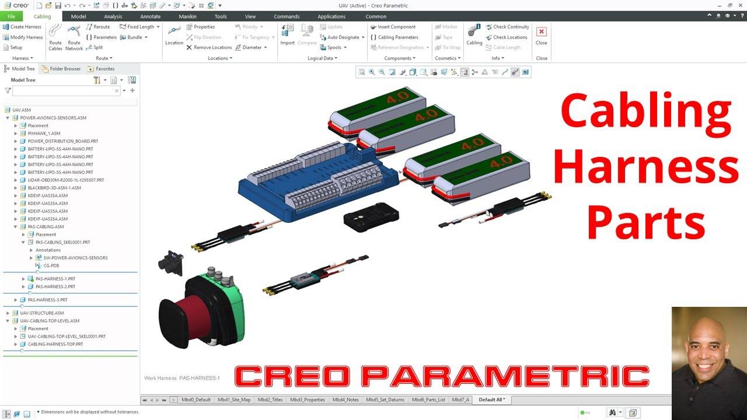747x420 pixels.
Task: Expand the Locations group menu
Action: (x=220, y=58)
